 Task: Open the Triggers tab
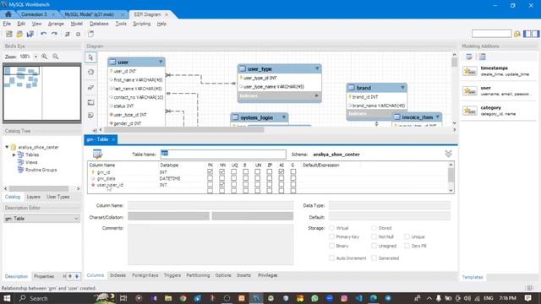click(x=172, y=275)
